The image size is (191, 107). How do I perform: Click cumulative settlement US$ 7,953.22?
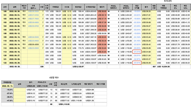91,45
